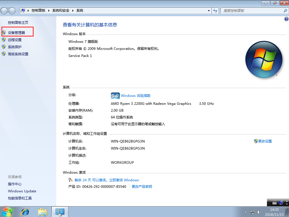
Task: Open Windows Update in the sidebar
Action: coord(22,191)
